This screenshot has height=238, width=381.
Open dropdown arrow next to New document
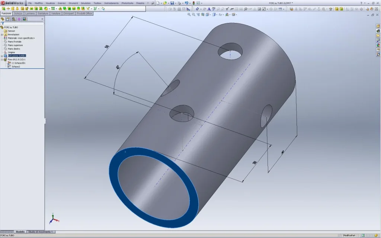pos(161,3)
